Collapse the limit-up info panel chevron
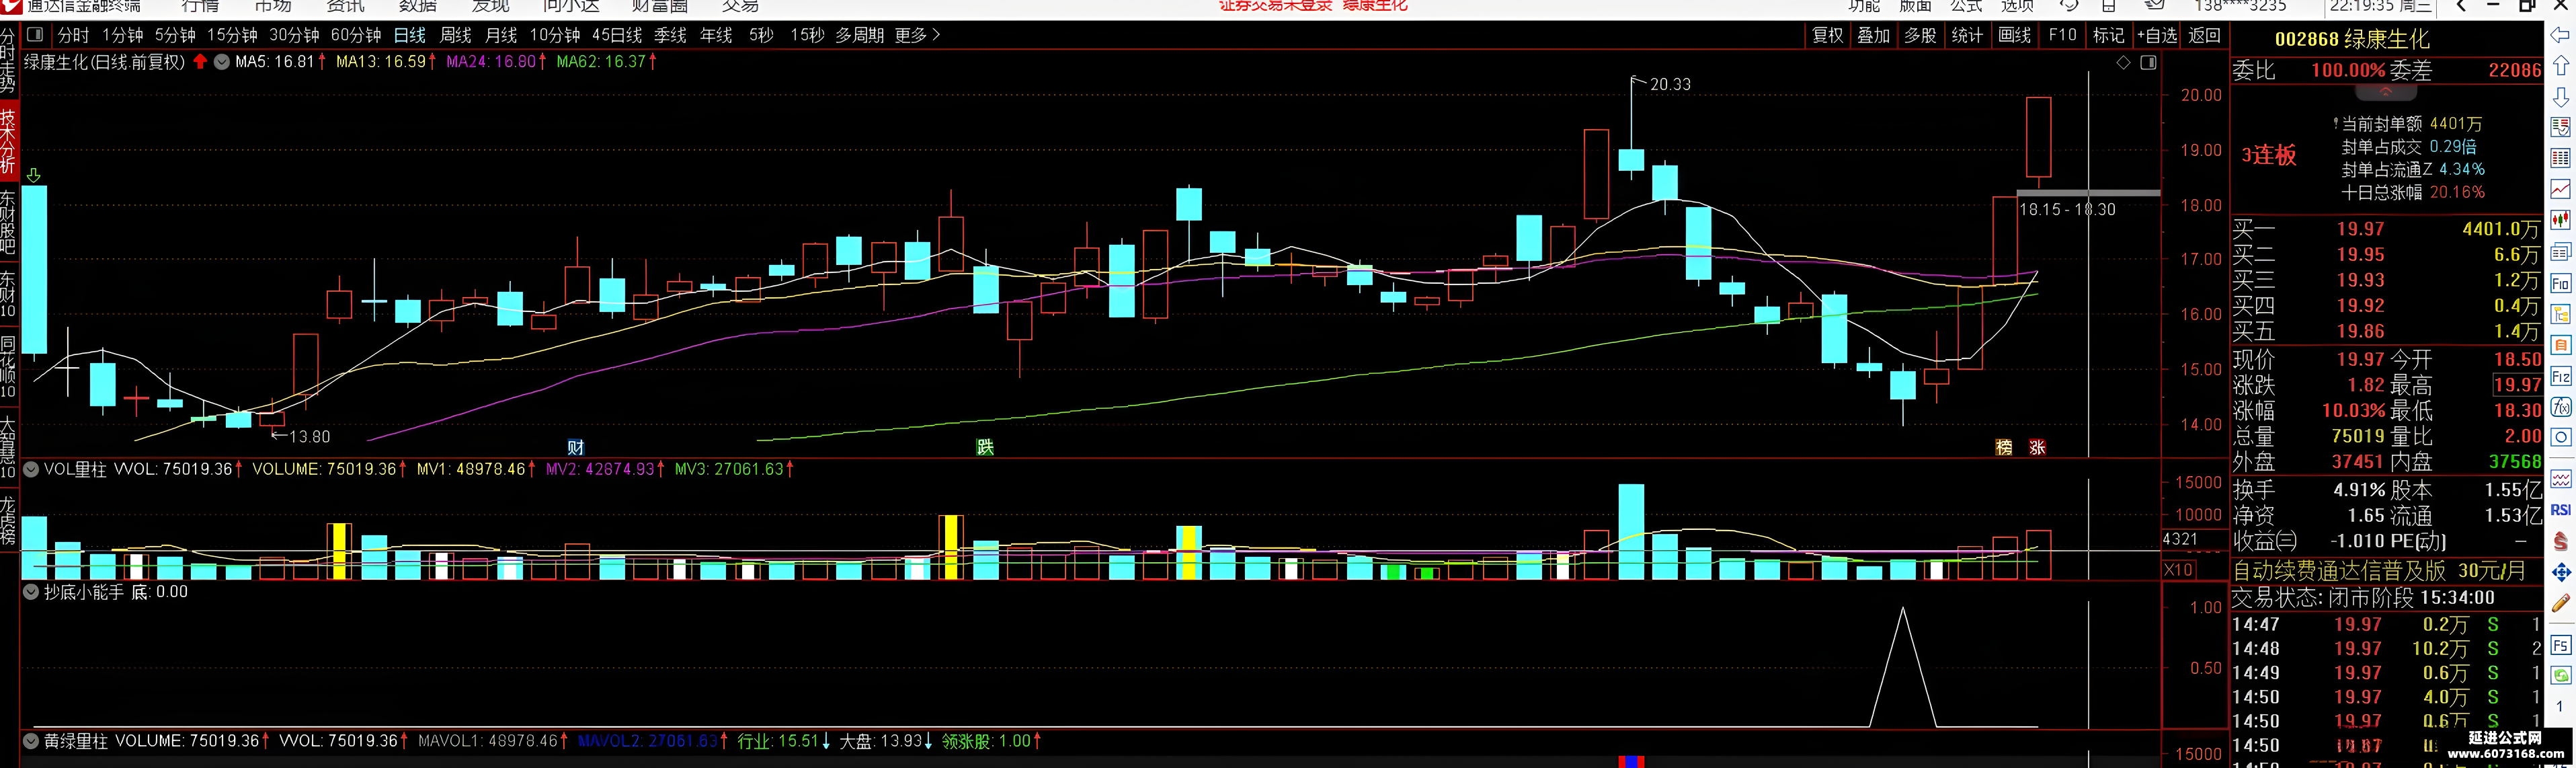The width and height of the screenshot is (2576, 768). point(2385,92)
